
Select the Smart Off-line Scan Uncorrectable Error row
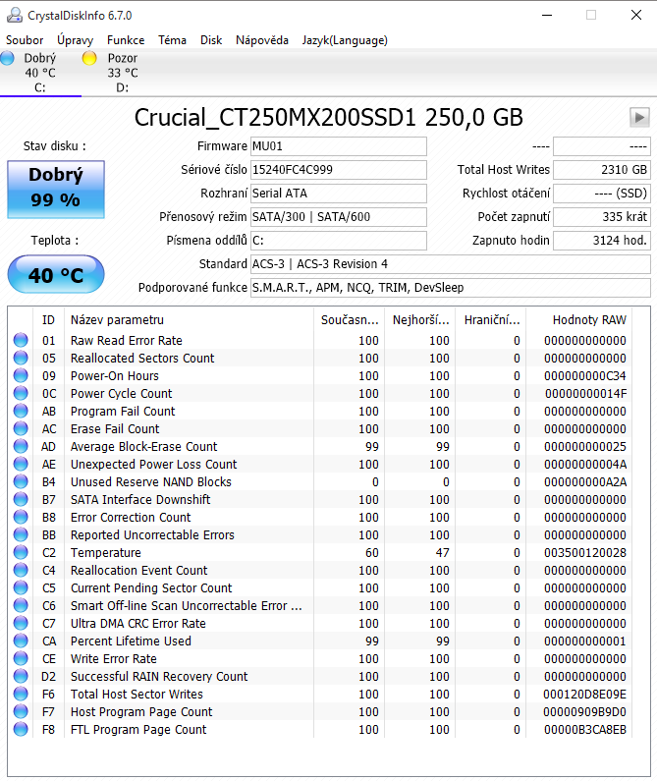coord(320,606)
